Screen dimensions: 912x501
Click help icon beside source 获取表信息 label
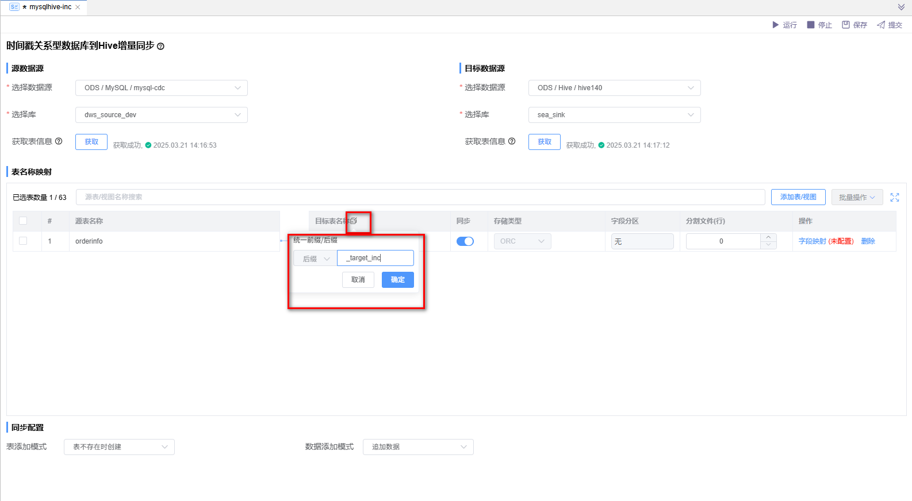[59, 141]
